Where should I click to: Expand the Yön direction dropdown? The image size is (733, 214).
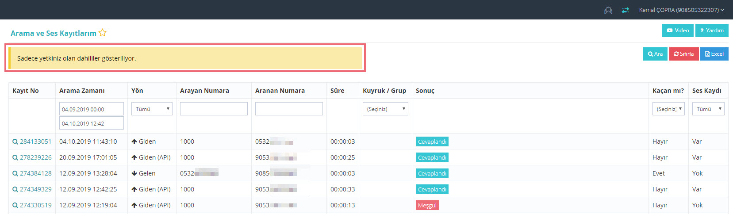(152, 109)
